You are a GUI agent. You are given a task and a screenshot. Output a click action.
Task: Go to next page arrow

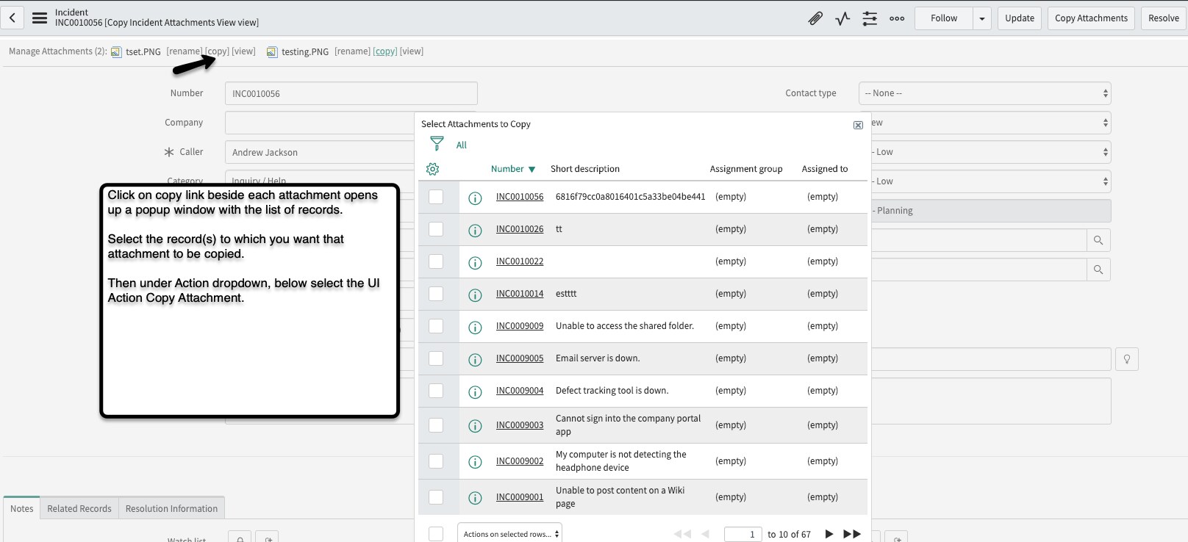829,534
